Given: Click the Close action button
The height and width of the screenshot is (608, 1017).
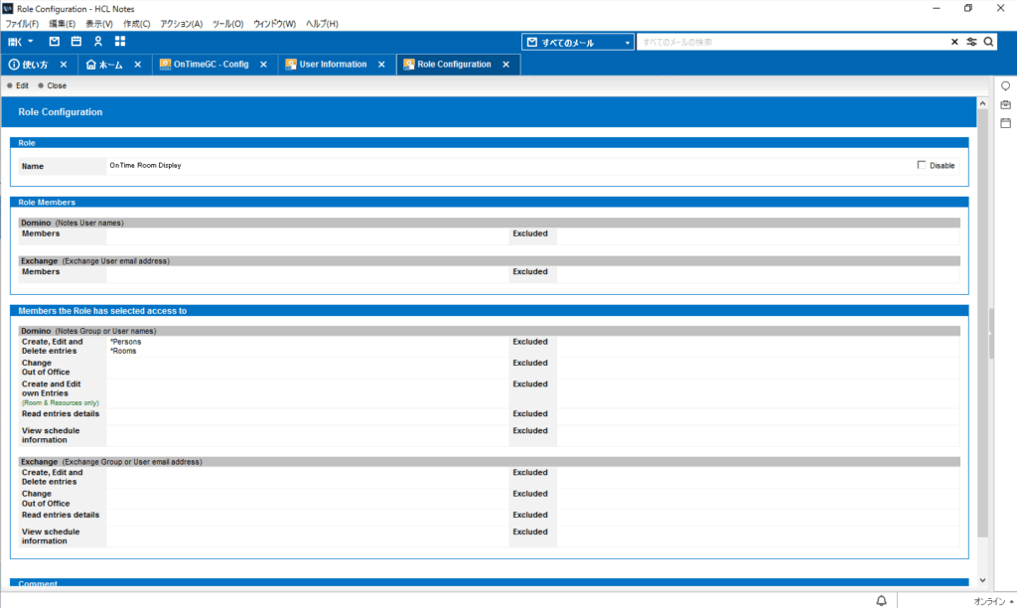Looking at the screenshot, I should click(52, 85).
